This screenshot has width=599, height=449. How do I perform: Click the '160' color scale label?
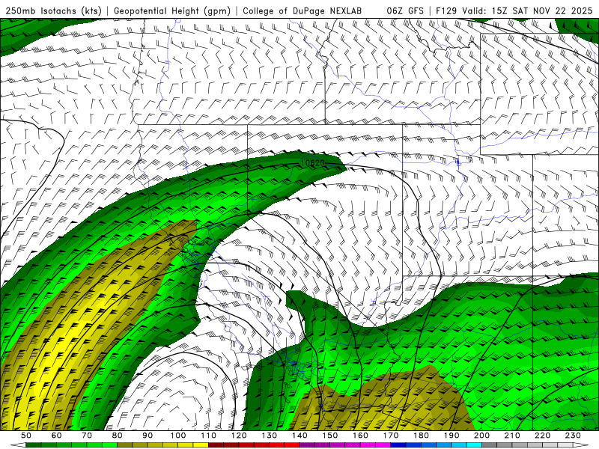360,436
